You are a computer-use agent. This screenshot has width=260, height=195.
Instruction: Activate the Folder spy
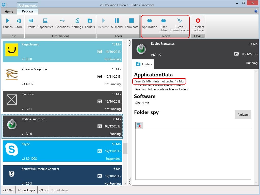(x=243, y=115)
